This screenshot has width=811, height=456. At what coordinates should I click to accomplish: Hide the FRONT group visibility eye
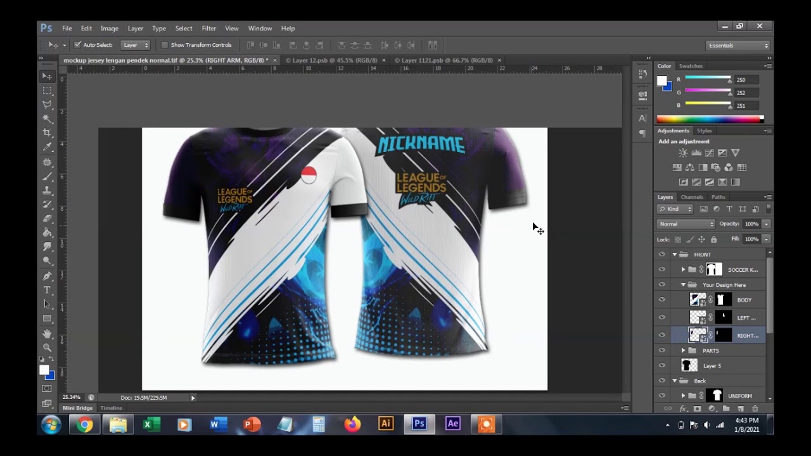click(x=661, y=255)
